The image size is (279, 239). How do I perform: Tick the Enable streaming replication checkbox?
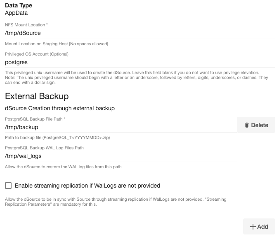[x=8, y=186]
